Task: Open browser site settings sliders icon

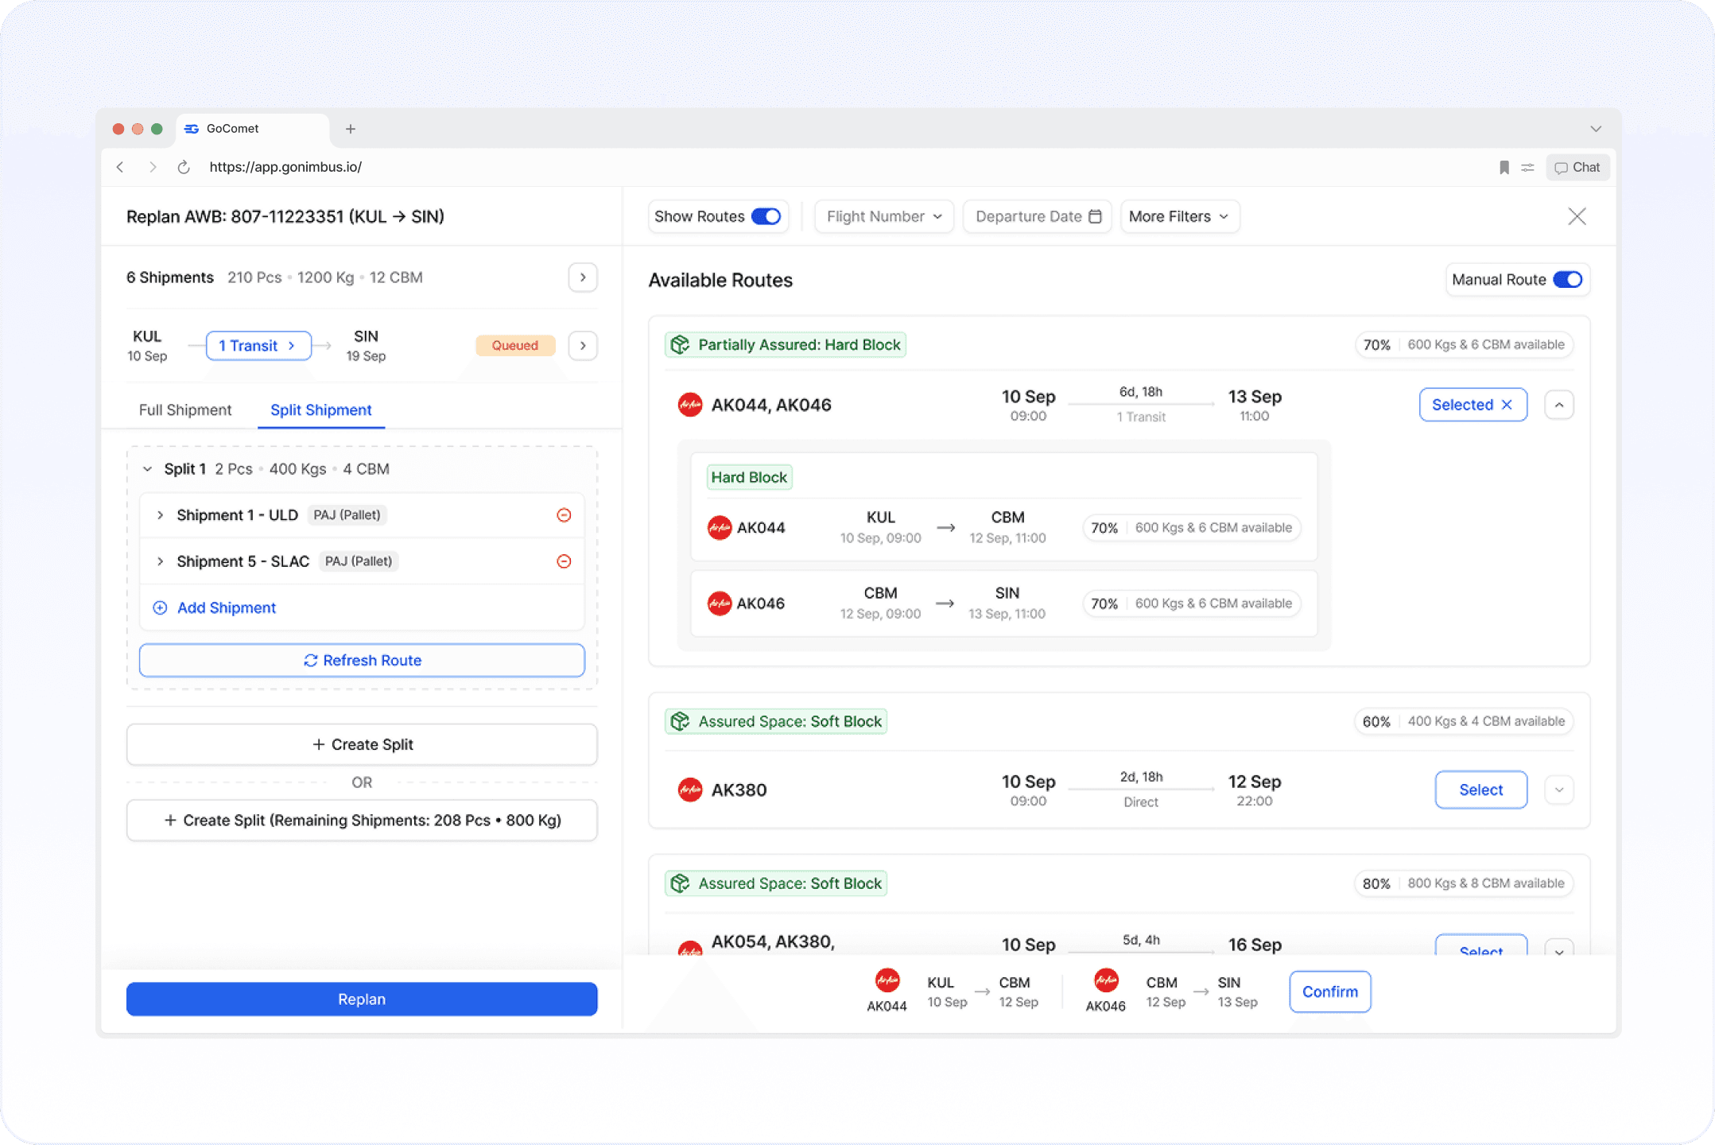Action: tap(1527, 167)
